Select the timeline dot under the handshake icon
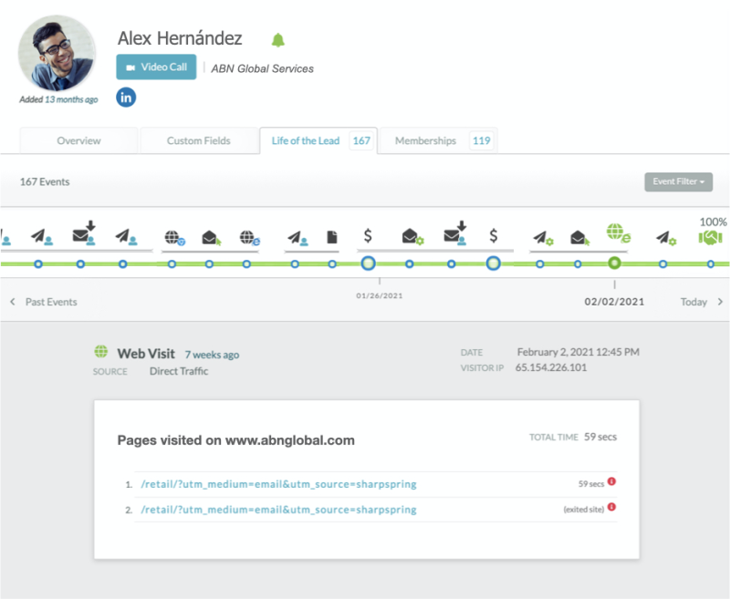730x599 pixels. pos(711,263)
